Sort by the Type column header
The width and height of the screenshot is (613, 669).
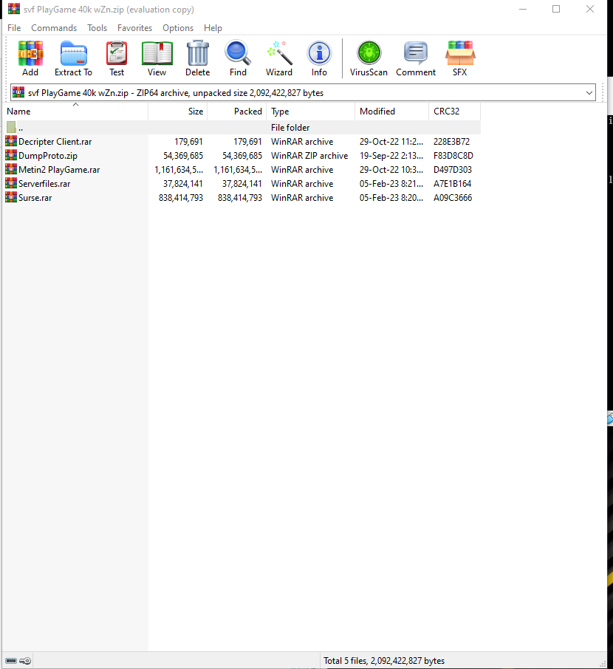pyautogui.click(x=311, y=111)
